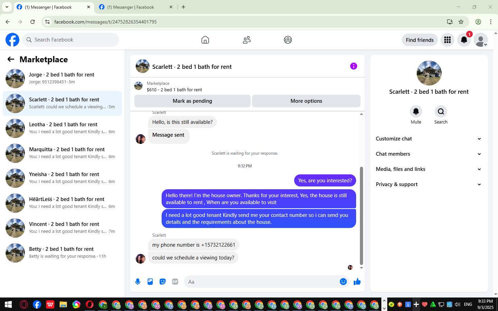Open conversation information purple icon
498x311 pixels.
click(353, 66)
